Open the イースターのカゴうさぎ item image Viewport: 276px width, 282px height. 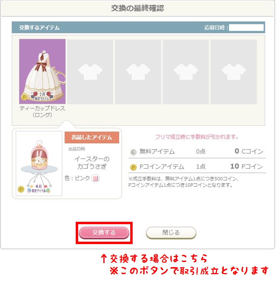[39, 164]
